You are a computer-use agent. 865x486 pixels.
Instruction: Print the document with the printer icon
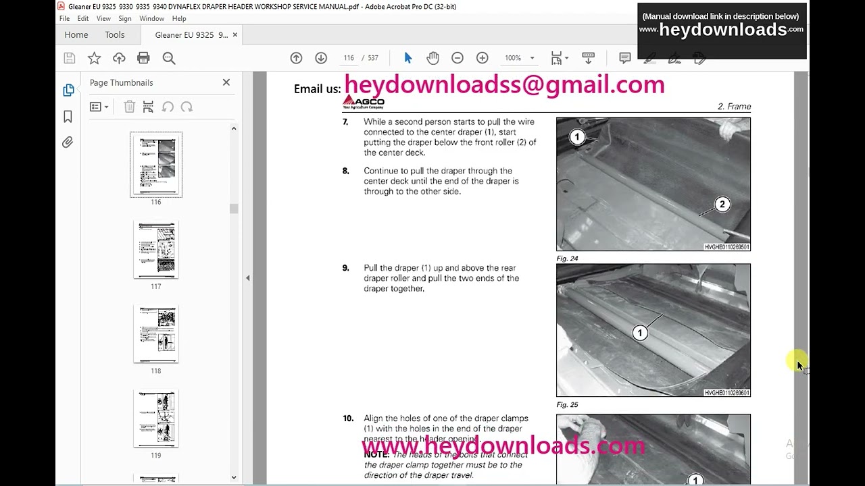(143, 58)
